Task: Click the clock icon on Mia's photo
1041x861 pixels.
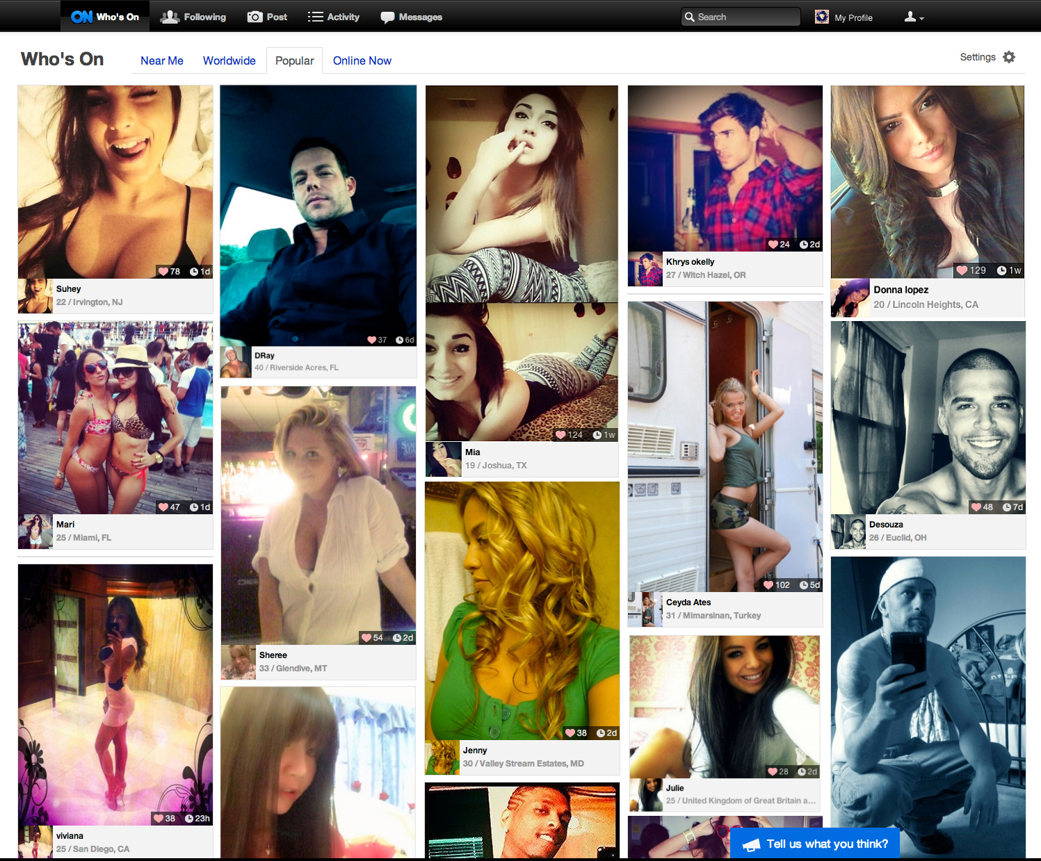Action: pos(597,435)
